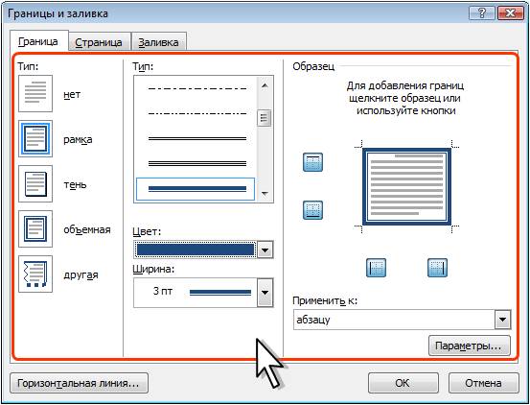
Task: Pick the "тень" shadow border icon
Action: [x=35, y=183]
